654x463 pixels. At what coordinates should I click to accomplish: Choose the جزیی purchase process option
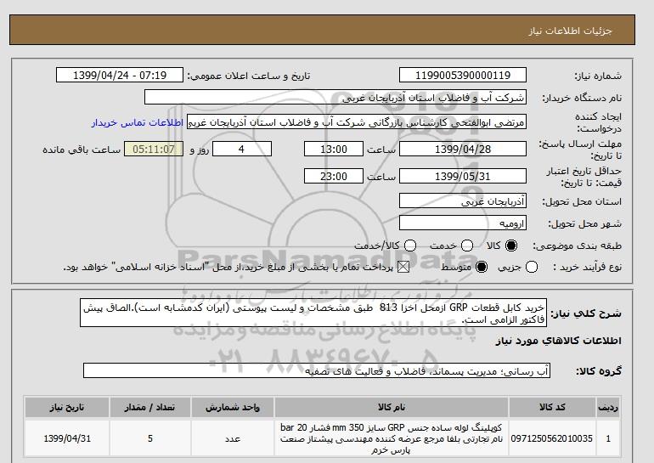pyautogui.click(x=532, y=267)
